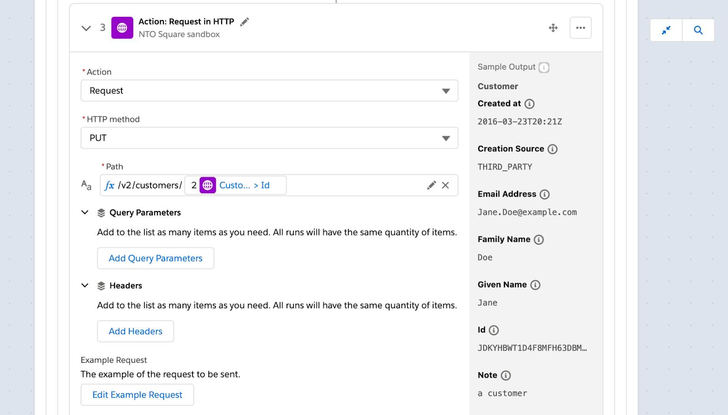Click the 'NTO Square sandbox' connection text
The width and height of the screenshot is (728, 415).
(x=179, y=34)
